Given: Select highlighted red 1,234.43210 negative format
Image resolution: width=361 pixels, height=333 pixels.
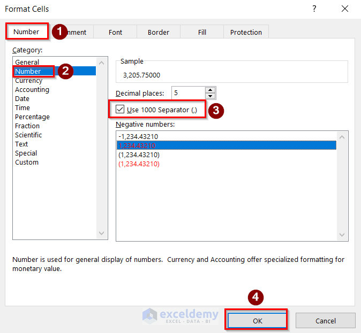Looking at the screenshot, I should point(227,145).
